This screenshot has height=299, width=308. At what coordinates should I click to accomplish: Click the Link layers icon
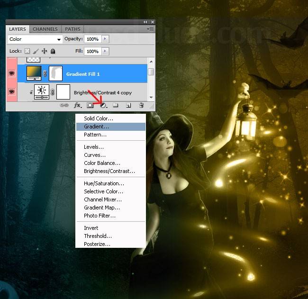click(64, 106)
